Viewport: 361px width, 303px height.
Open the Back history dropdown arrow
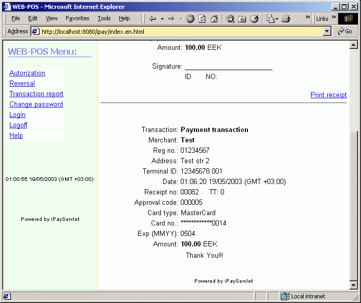tap(163, 19)
